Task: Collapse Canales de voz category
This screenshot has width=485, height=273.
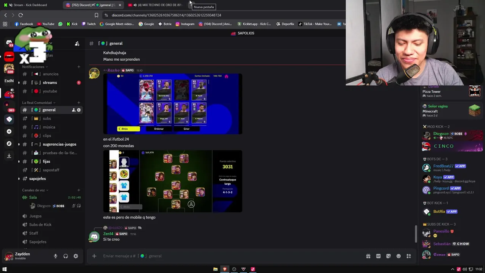Action: click(x=35, y=190)
